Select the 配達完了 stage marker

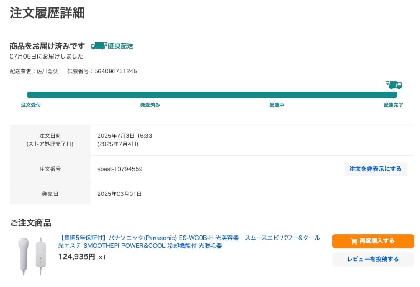pos(392,105)
